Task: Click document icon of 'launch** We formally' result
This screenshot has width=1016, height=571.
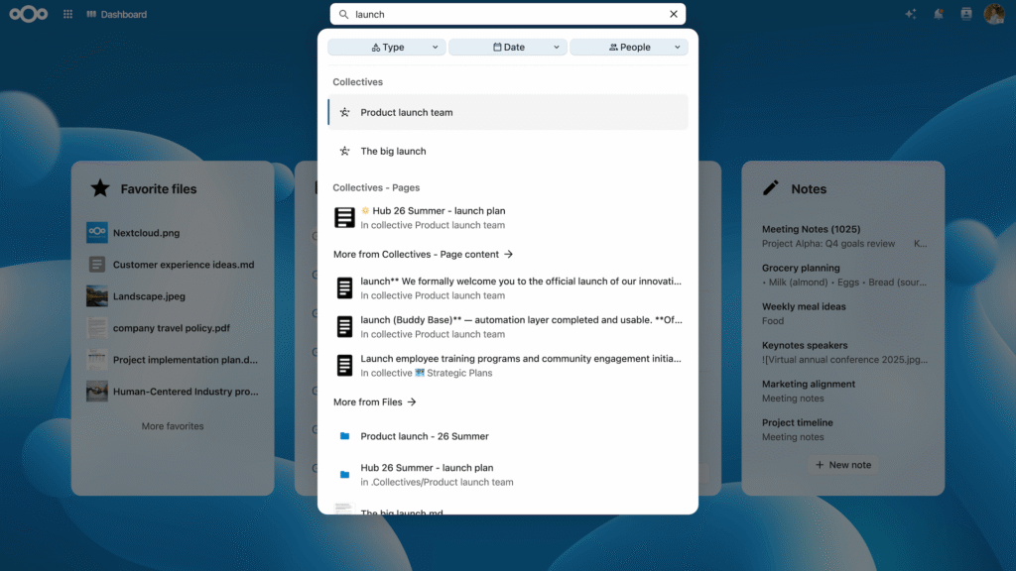Action: click(x=344, y=288)
